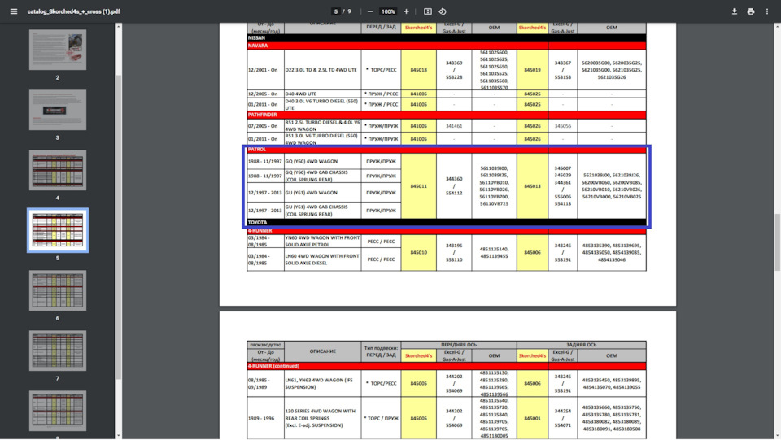Open page 3 thumbnail

point(58,110)
